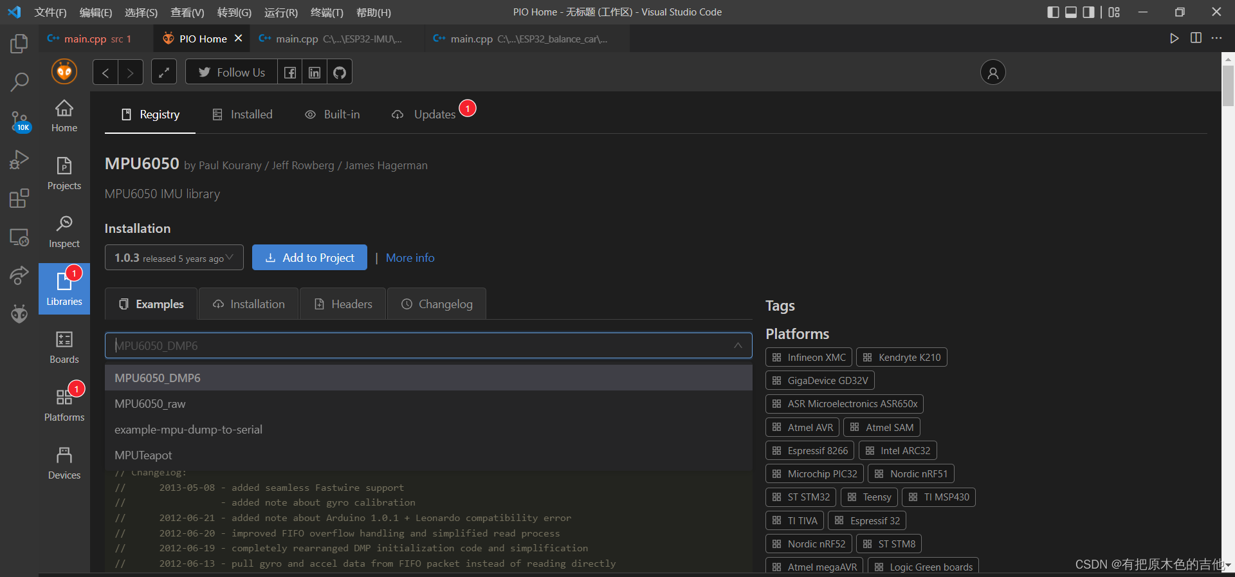Open Source Control view with 10K badge
The image size is (1235, 577).
click(x=19, y=121)
